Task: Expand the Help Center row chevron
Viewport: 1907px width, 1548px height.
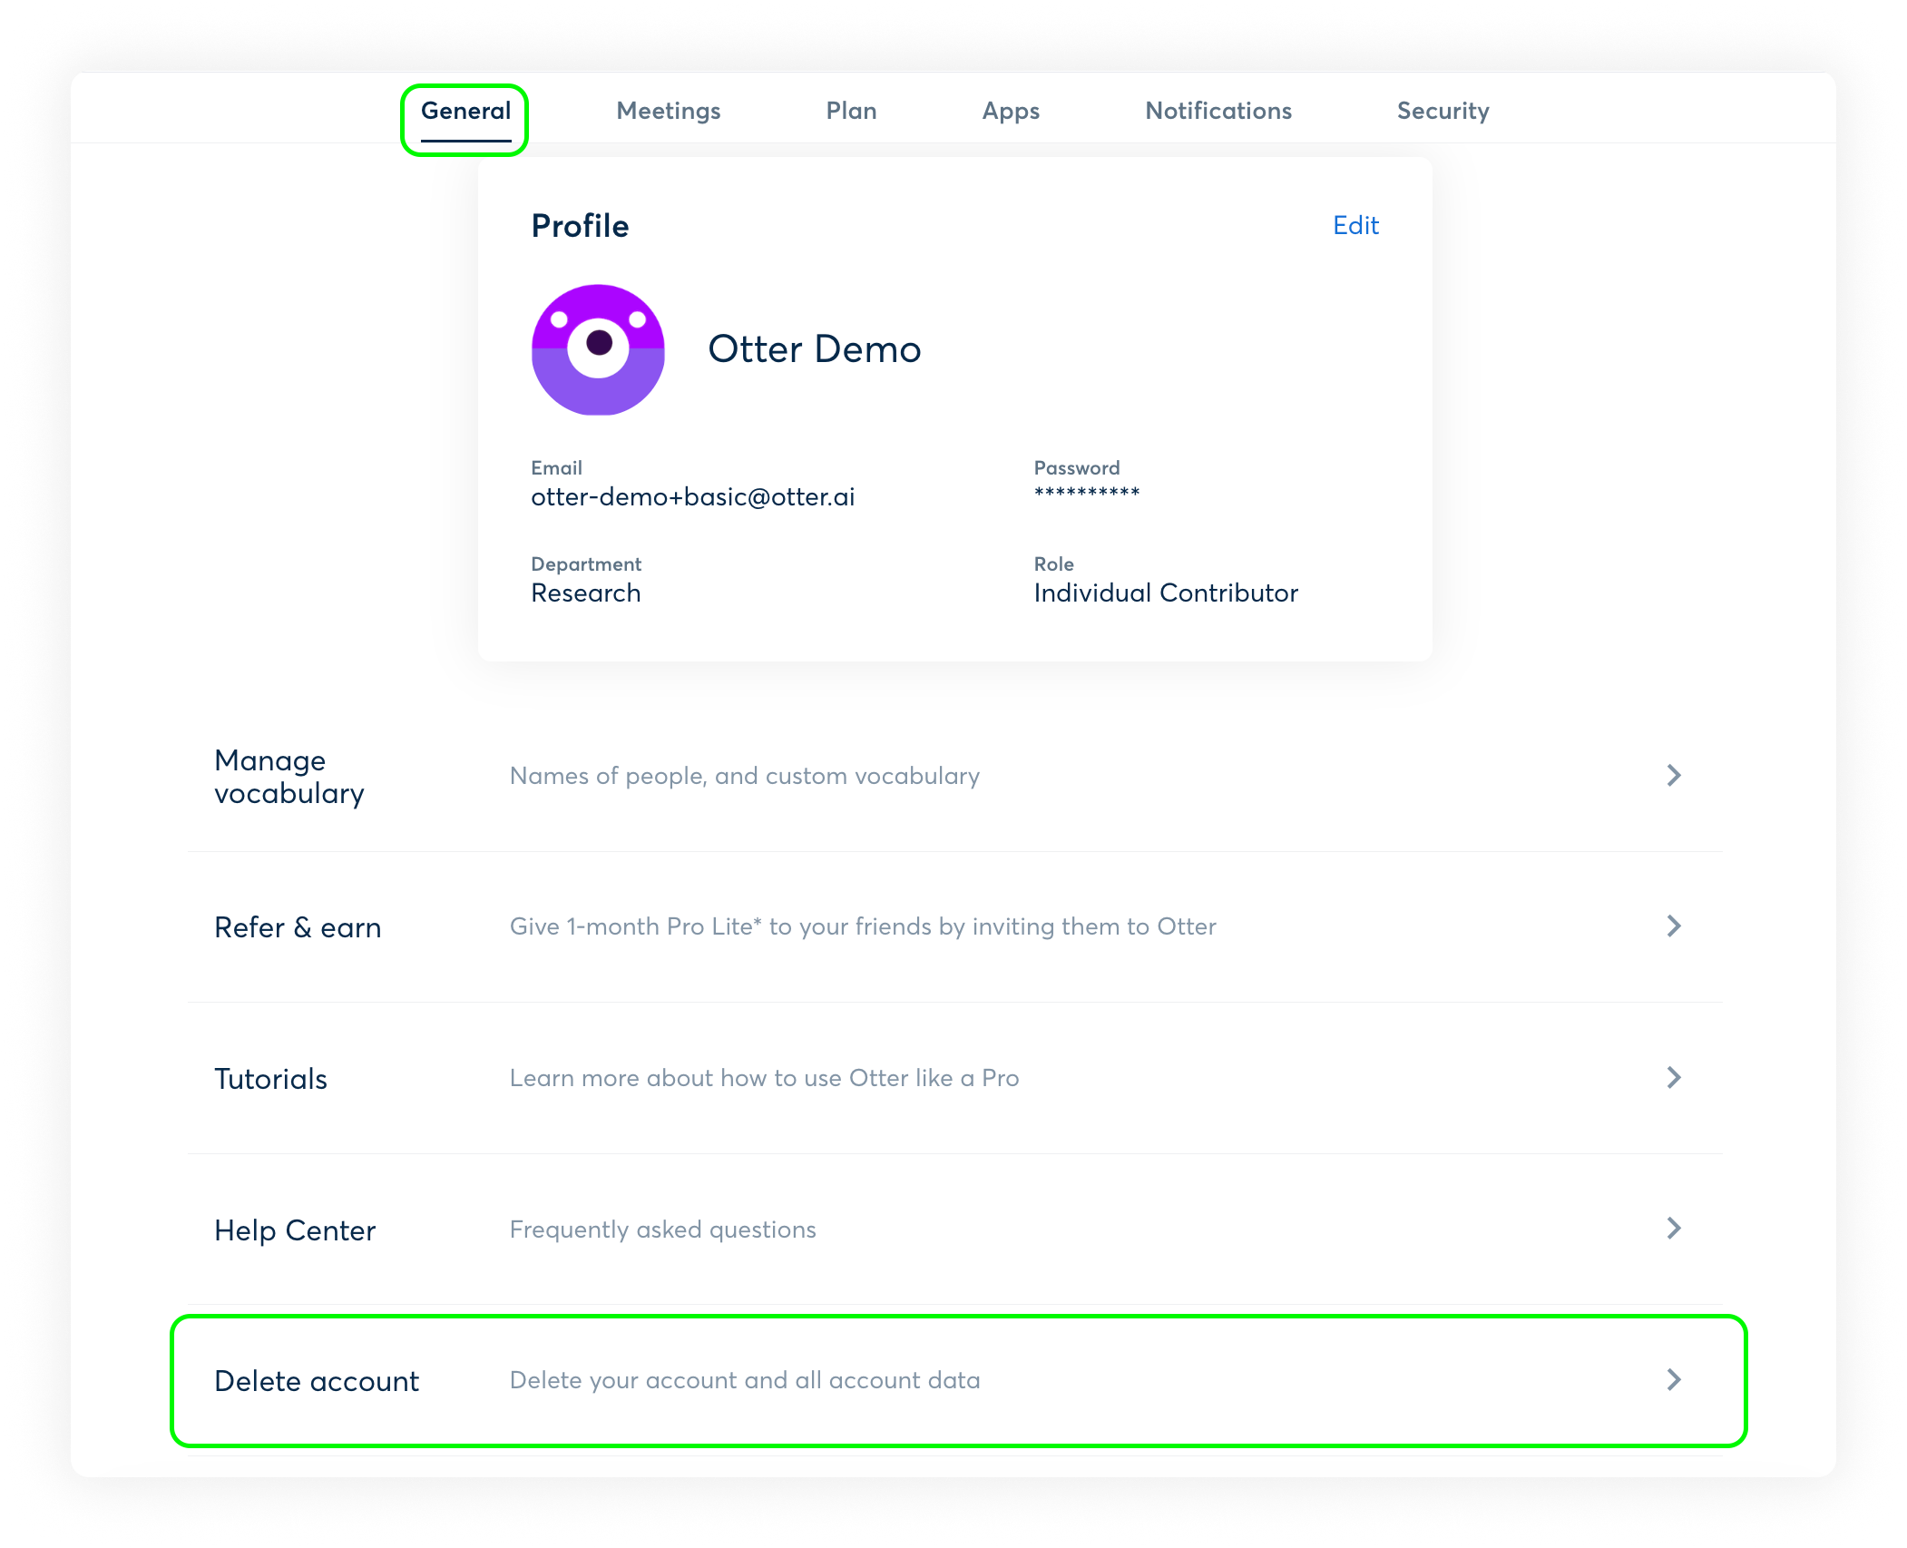Action: tap(1674, 1230)
